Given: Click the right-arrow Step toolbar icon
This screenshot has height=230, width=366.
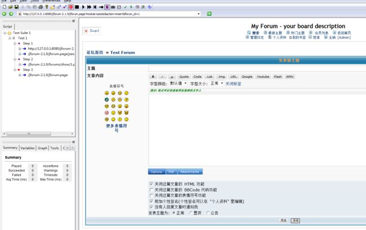Looking at the screenshot, I should coord(101,7).
